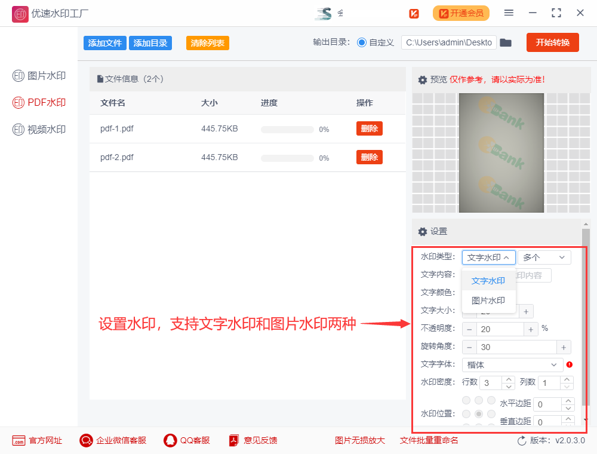Click 开通会员 membership button
The image size is (597, 454).
(461, 13)
